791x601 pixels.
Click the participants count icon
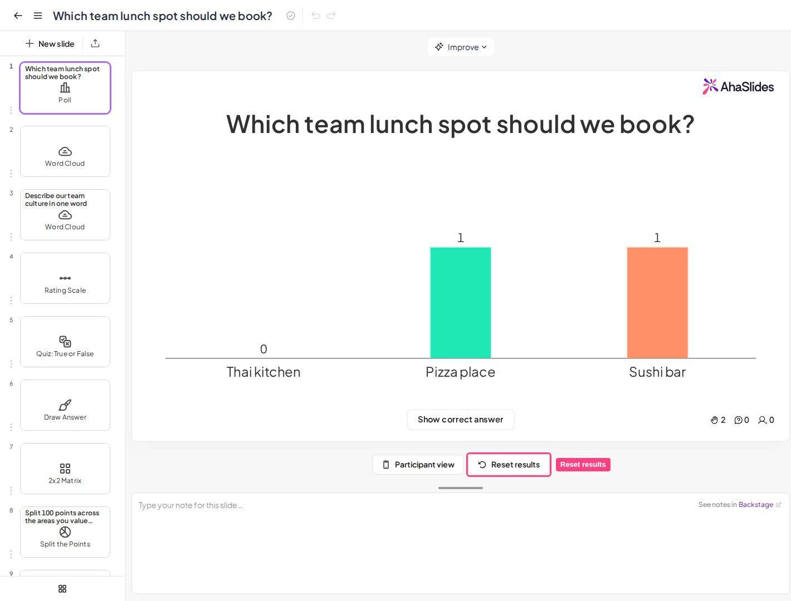pos(766,420)
